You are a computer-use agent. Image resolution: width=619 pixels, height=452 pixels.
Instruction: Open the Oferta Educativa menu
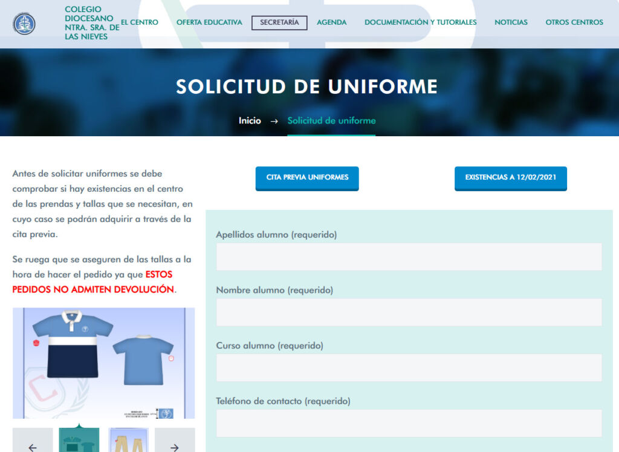[209, 22]
